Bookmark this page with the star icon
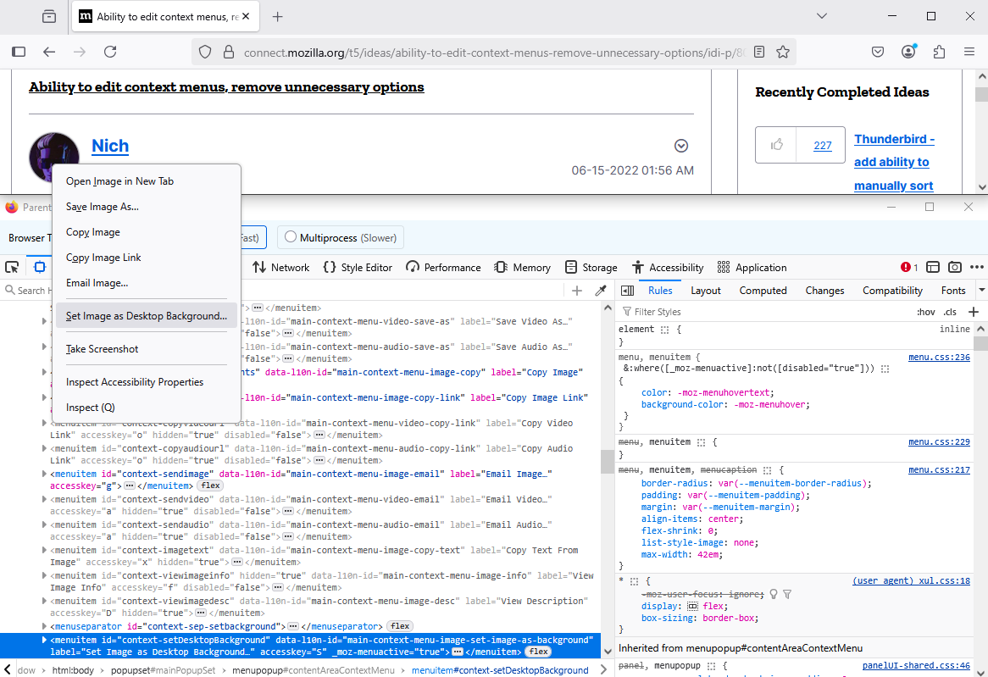Viewport: 988px width, 677px height. coord(783,52)
